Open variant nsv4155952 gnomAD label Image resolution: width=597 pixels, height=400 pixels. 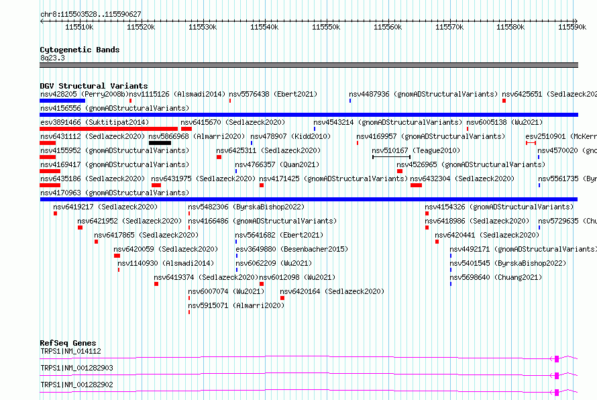pyautogui.click(x=115, y=150)
